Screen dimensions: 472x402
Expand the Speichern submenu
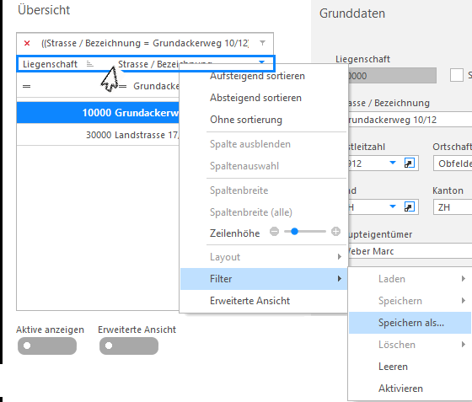click(410, 301)
